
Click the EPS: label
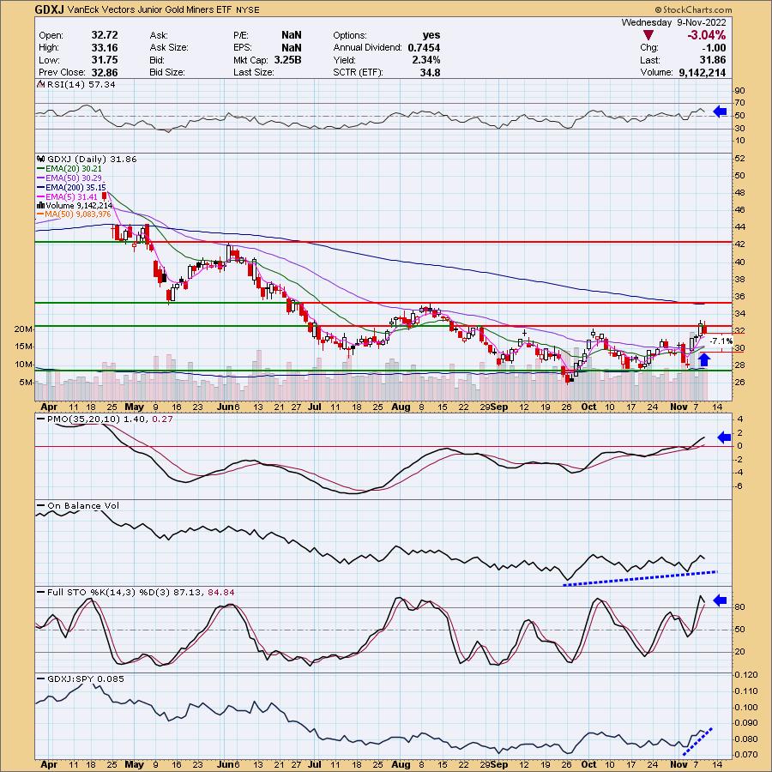pos(242,48)
